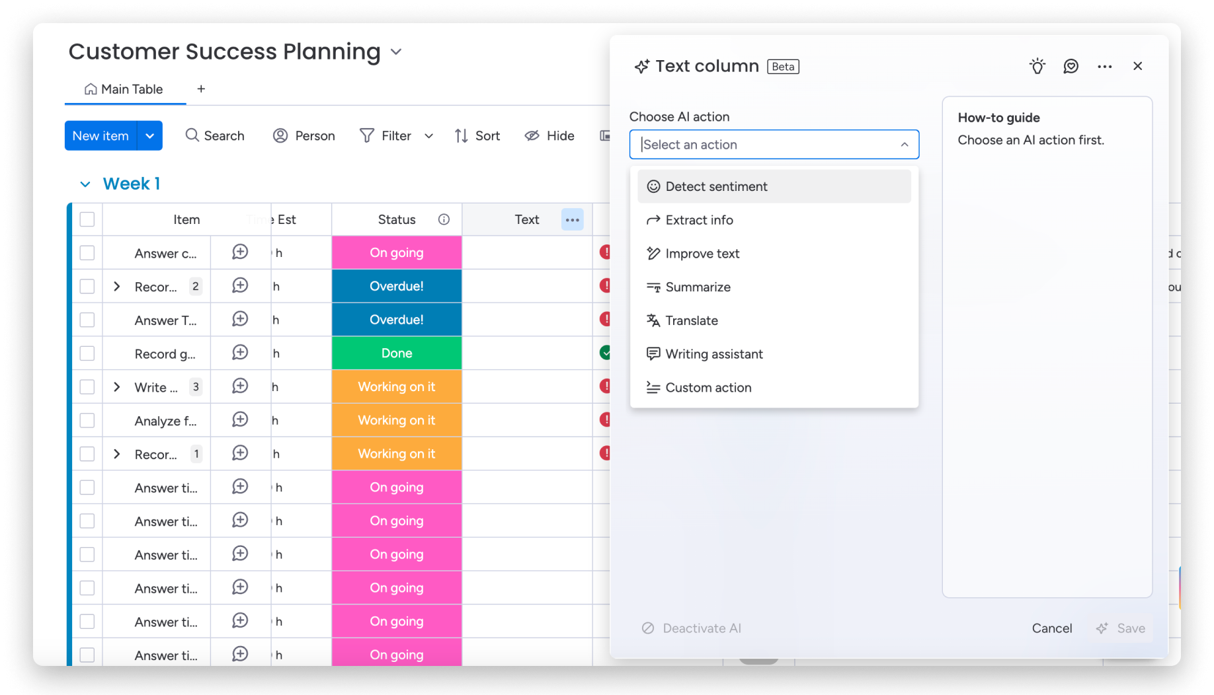Open the feedback chat bubble icon
This screenshot has height=695, width=1214.
pos(1071,66)
